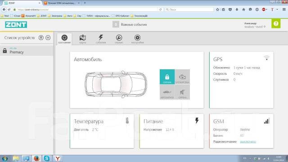This screenshot has width=288, height=162.
Task: Open the Авто bookmarks folder
Action: [x=68, y=16]
